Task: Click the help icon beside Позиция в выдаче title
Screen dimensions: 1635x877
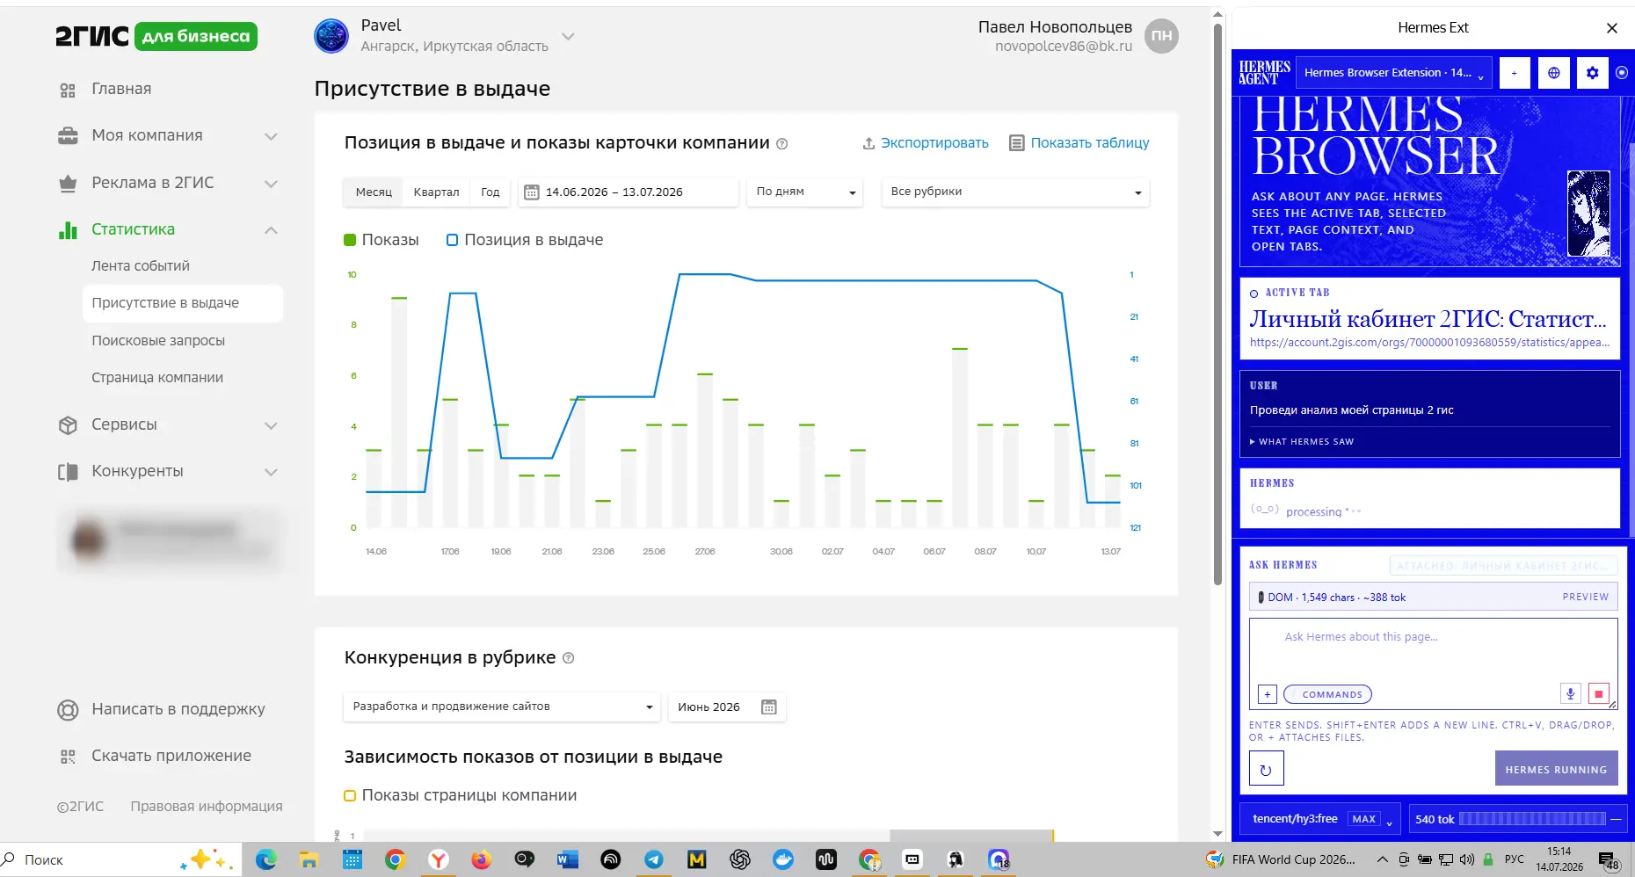Action: pos(782,144)
